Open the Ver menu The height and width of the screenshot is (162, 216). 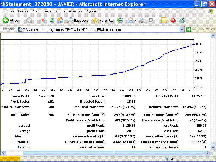pos(36,11)
